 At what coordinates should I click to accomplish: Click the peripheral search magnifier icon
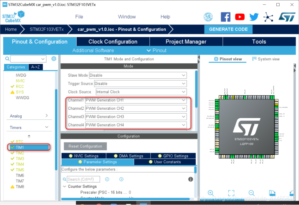(x=7, y=59)
